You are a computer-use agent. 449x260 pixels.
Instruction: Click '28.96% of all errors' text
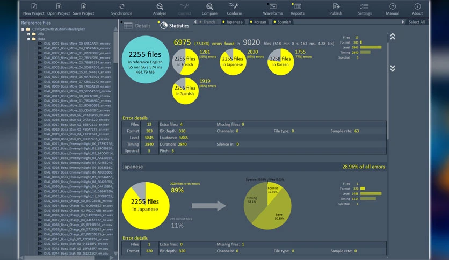(364, 167)
